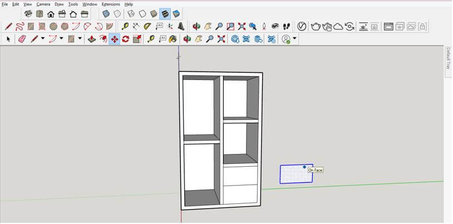This screenshot has height=224, width=453.
Task: Open the Window menu
Action: click(90, 4)
